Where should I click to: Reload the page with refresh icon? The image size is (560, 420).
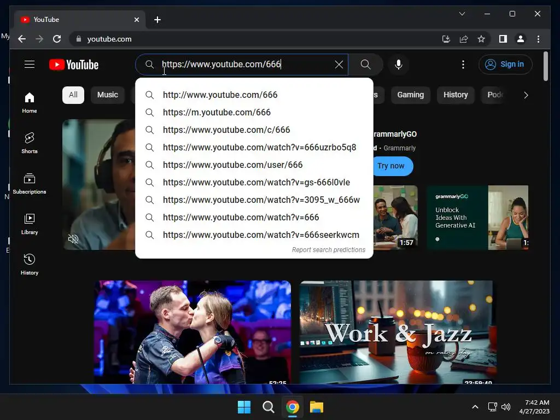[57, 39]
